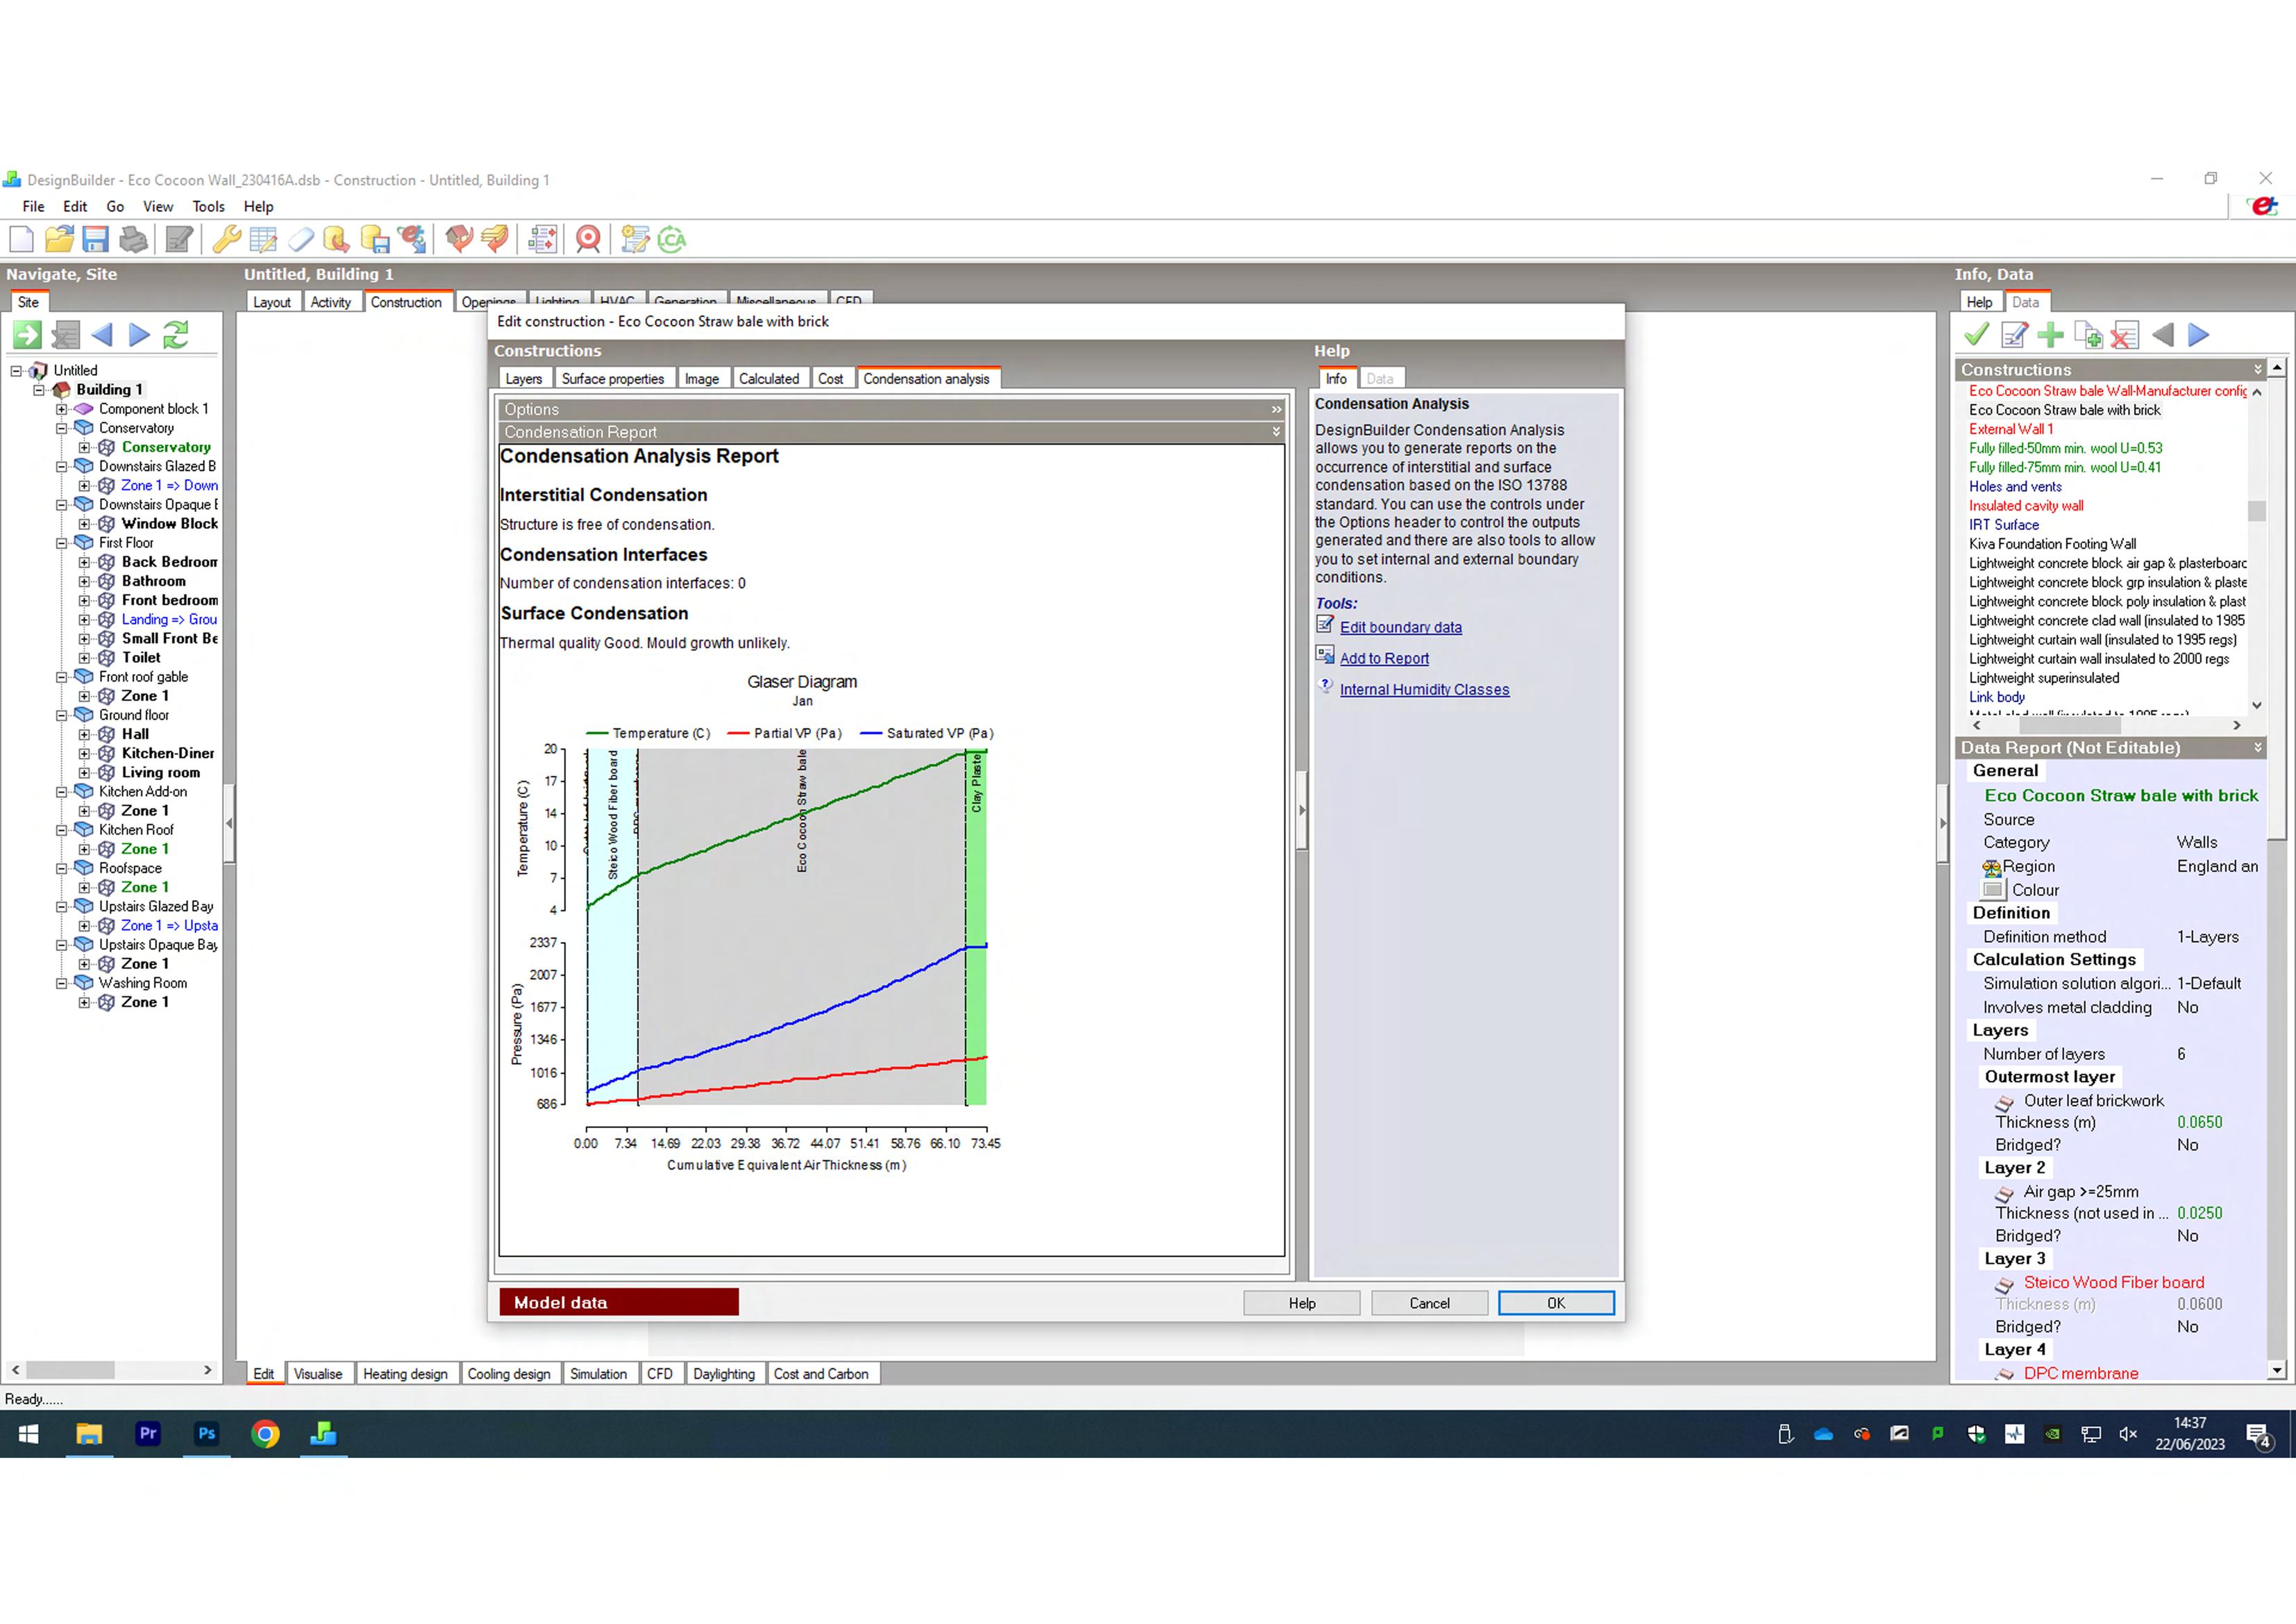This screenshot has height=1624, width=2296.
Task: Create a new file with the blank page icon
Action: click(x=21, y=239)
